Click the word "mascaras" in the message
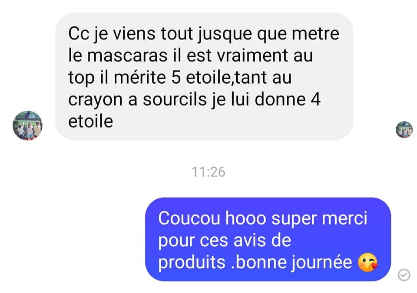This screenshot has width=417, height=293. point(127,55)
